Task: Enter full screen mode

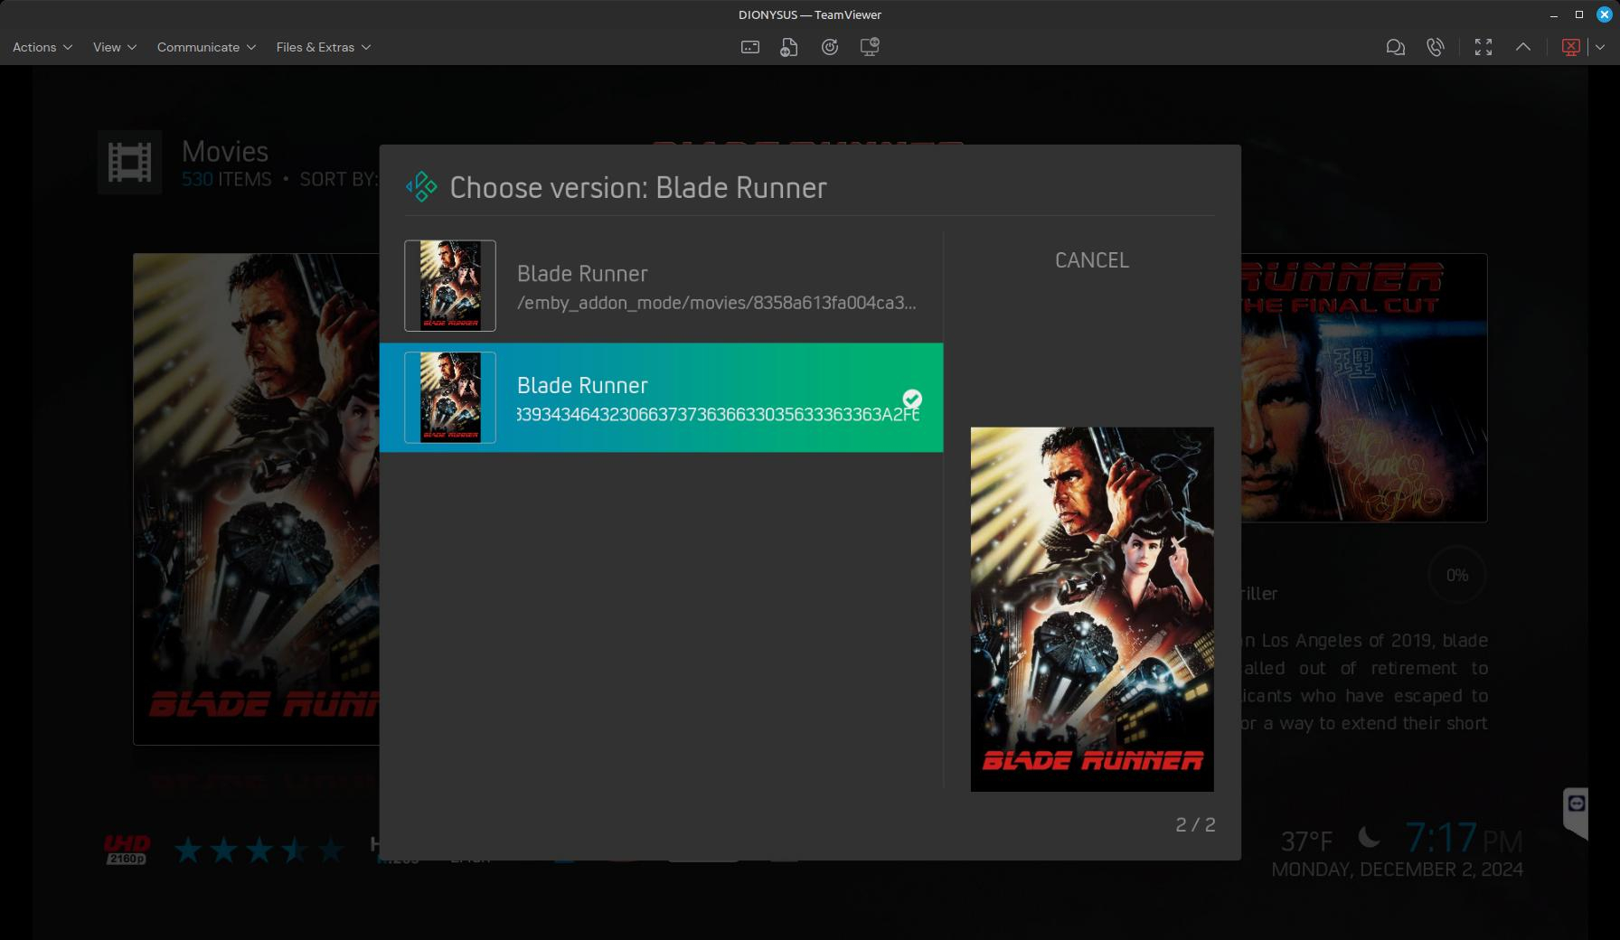Action: [x=1483, y=47]
